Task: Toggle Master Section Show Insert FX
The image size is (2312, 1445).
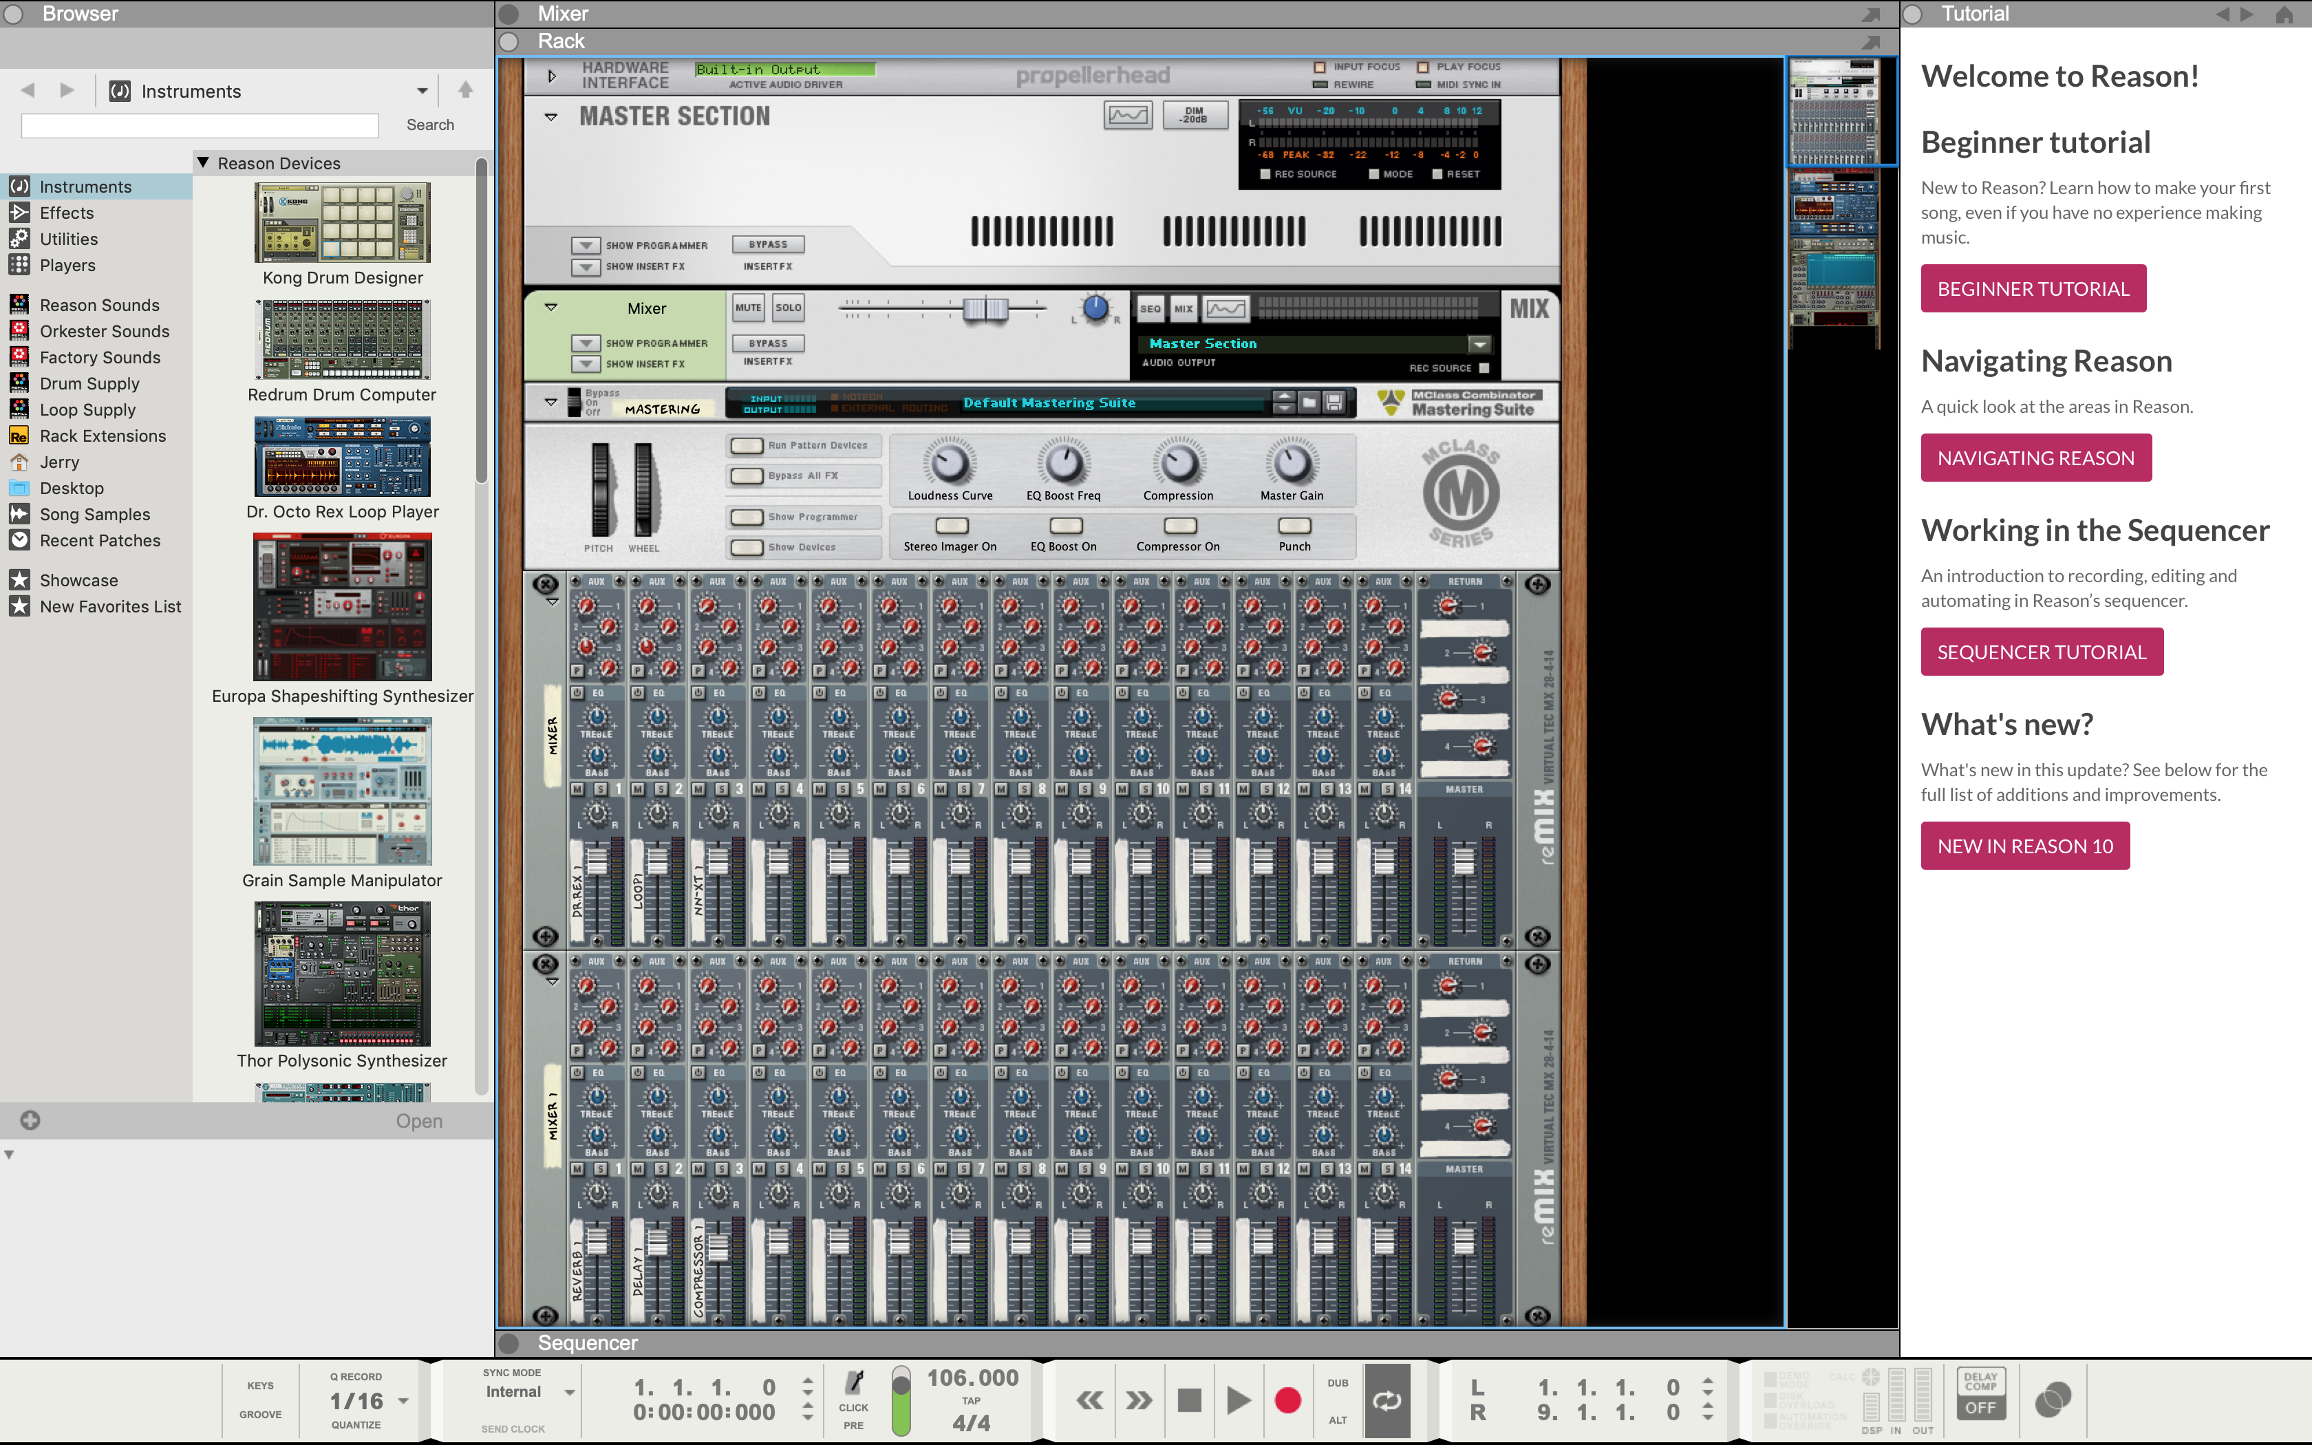Action: tap(586, 267)
